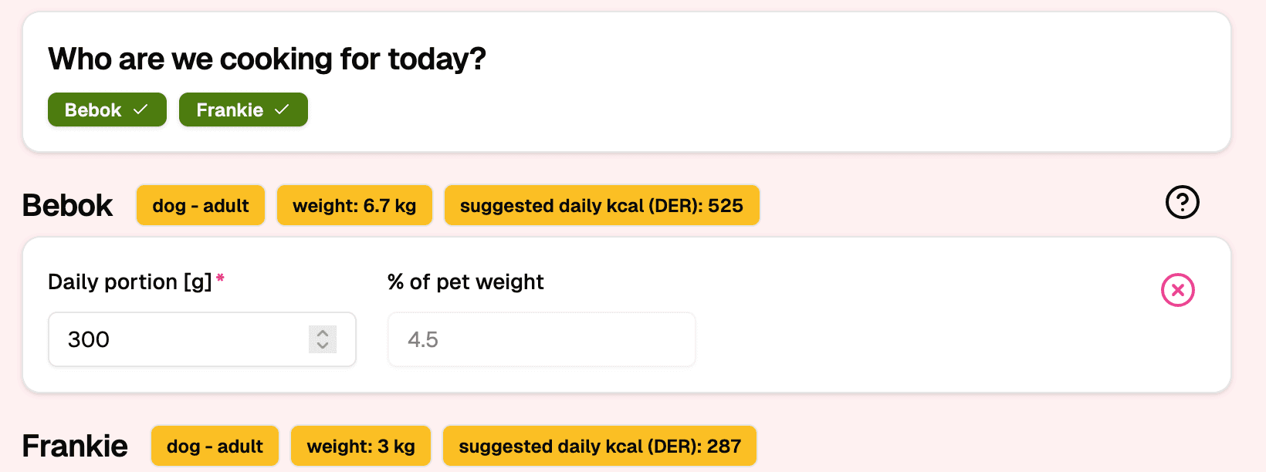Viewport: 1266px width, 472px height.
Task: Deselect the Frankie pet chip
Action: (x=243, y=110)
